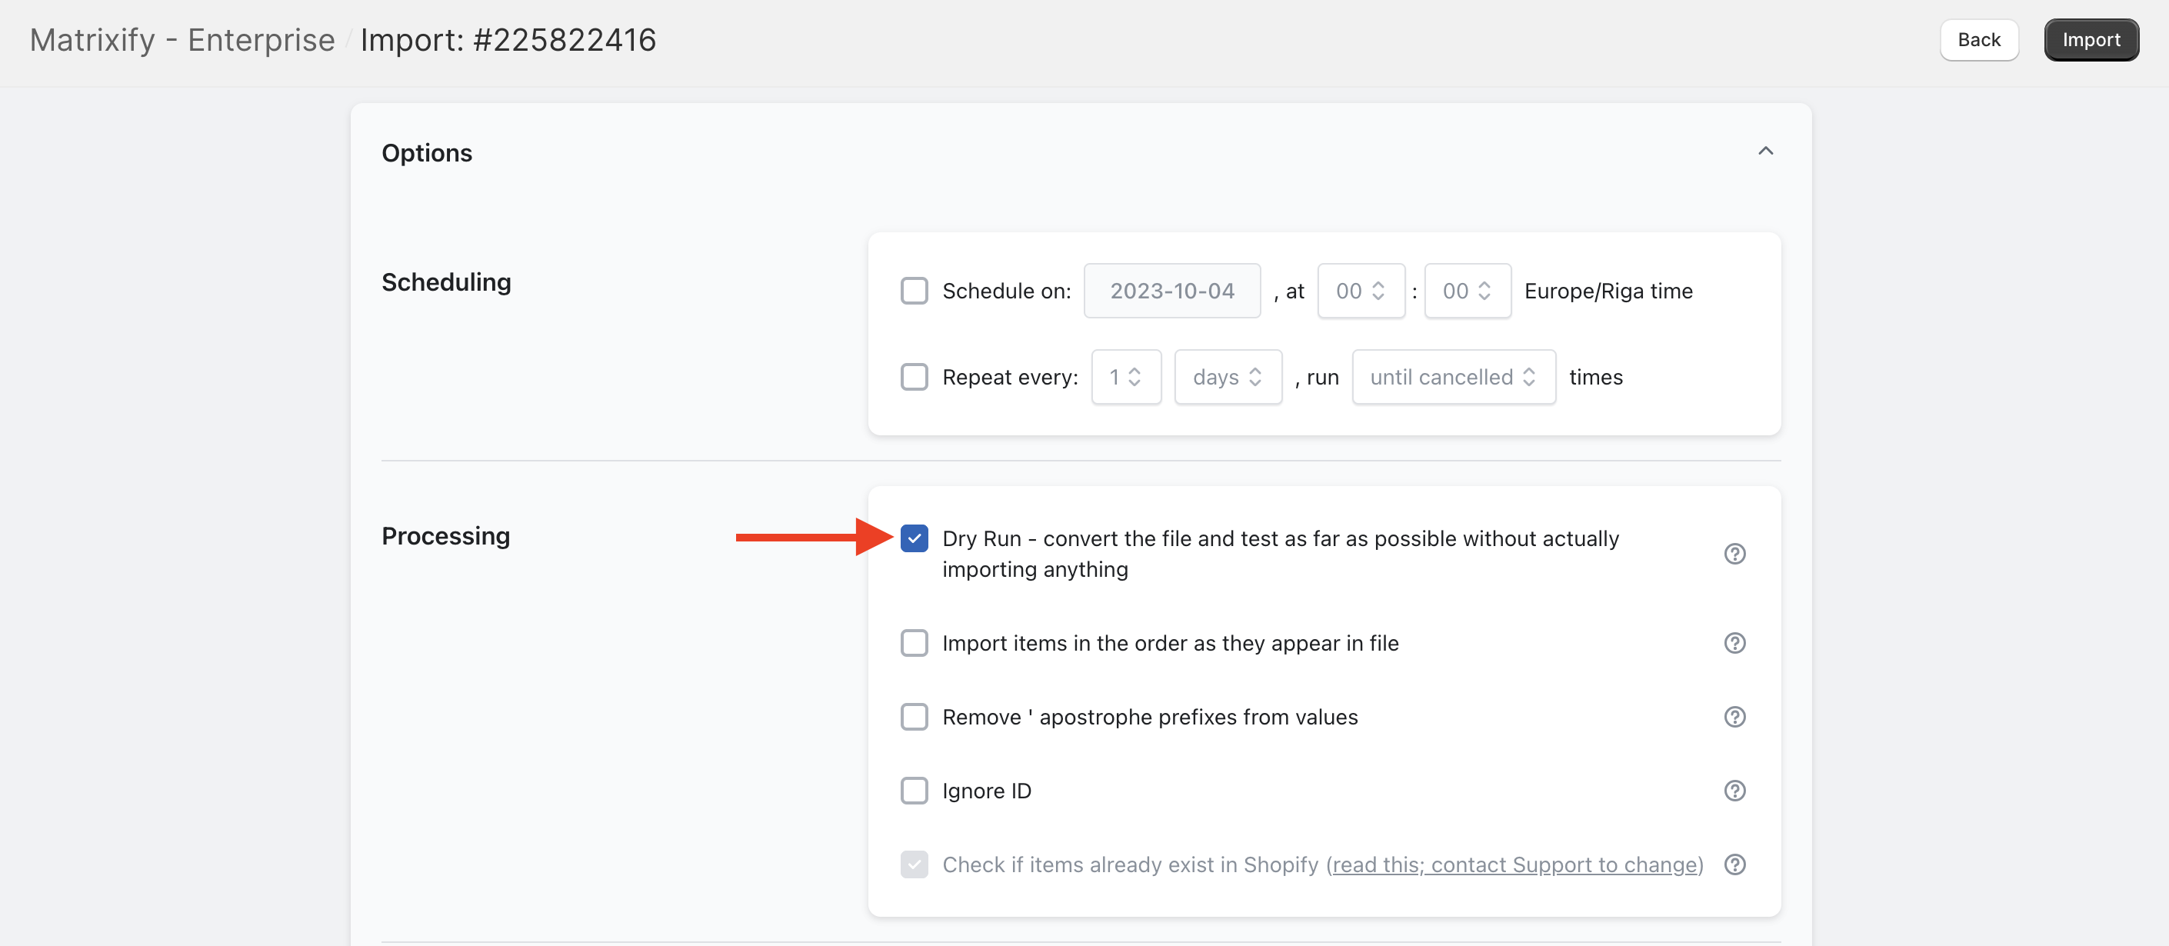This screenshot has height=946, width=2169.
Task: Check the Ignore ID option
Action: tap(914, 791)
